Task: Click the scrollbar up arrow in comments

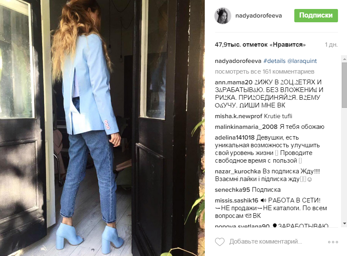Action: 344,59
